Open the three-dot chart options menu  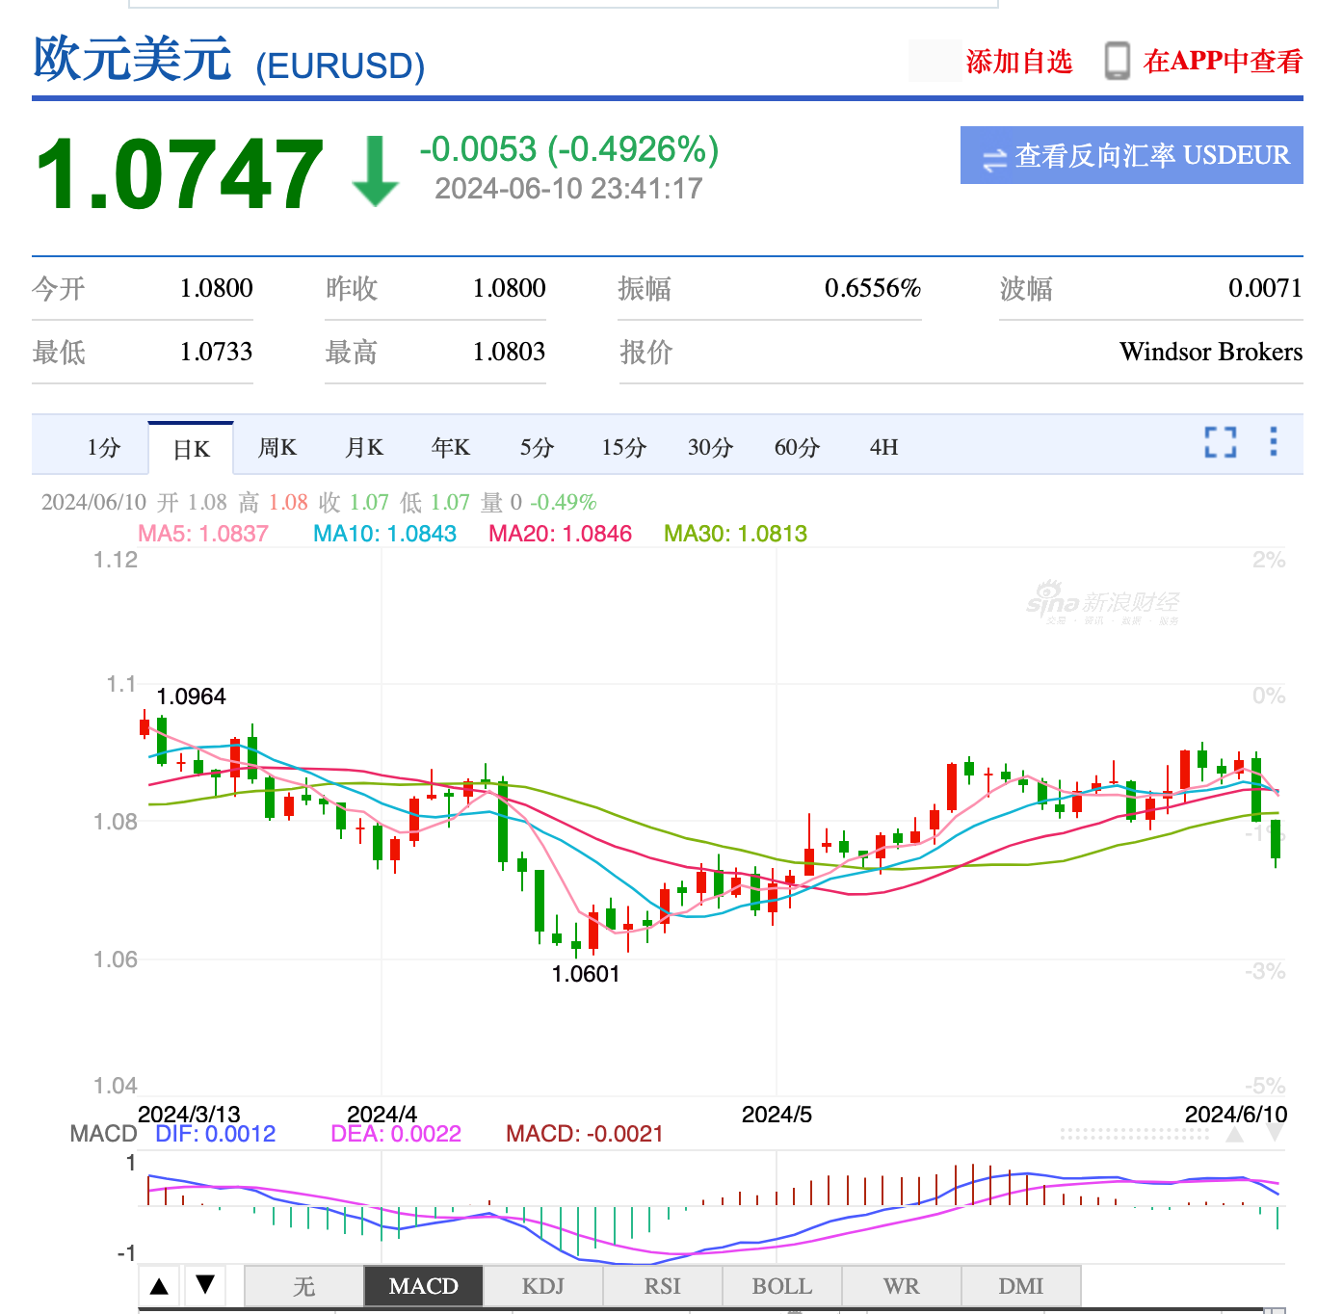[1273, 443]
